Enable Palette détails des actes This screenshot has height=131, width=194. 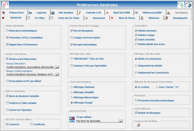(x=136, y=44)
